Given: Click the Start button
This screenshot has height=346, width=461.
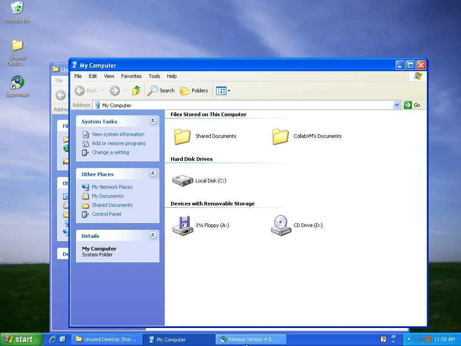Looking at the screenshot, I should (21, 339).
